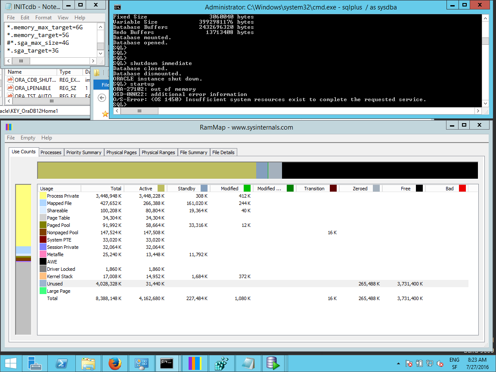
Task: Click the muted volume tray icon
Action: (x=440, y=363)
